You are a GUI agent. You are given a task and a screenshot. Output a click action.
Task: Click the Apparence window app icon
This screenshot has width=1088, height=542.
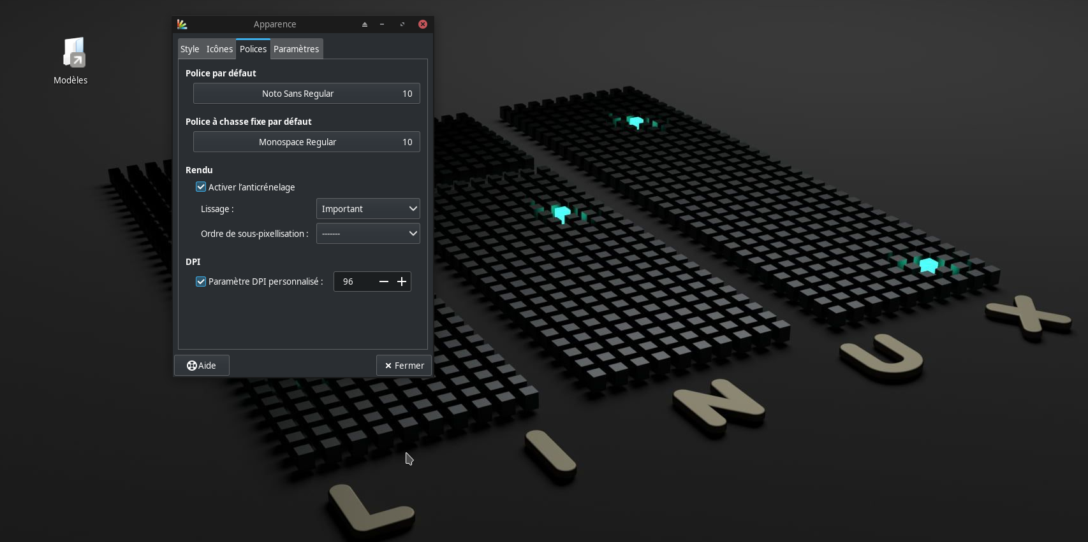coord(182,24)
